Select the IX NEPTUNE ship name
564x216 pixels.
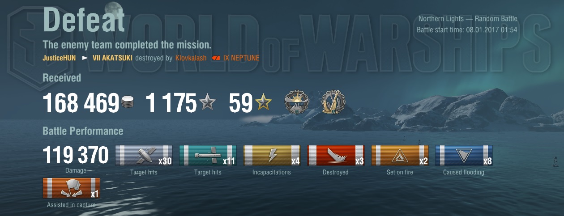tap(241, 58)
